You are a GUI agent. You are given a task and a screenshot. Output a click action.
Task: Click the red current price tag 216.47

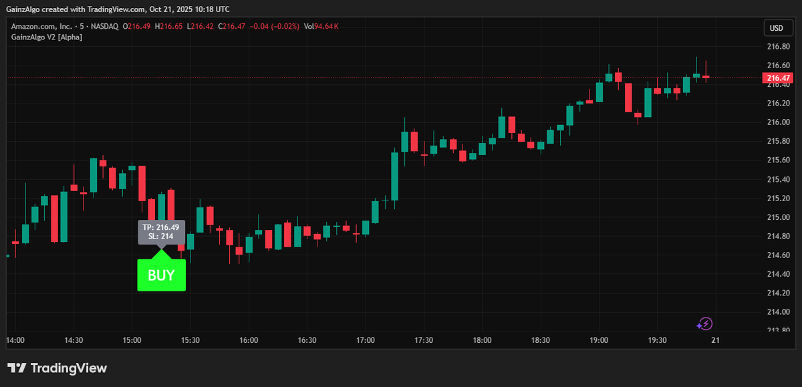(x=779, y=78)
